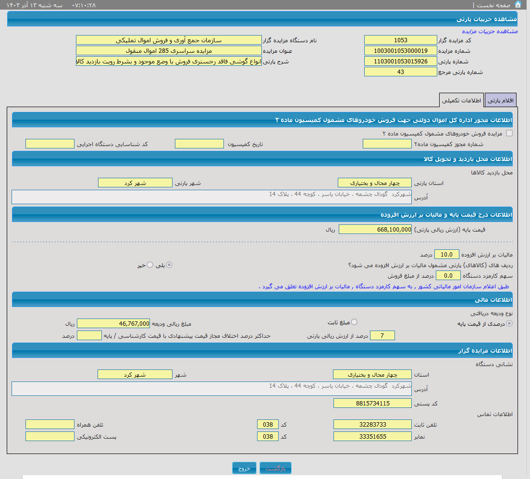This screenshot has width=530, height=479.
Task: Open مشاهده جزییات مزایده link
Action: click(490, 31)
